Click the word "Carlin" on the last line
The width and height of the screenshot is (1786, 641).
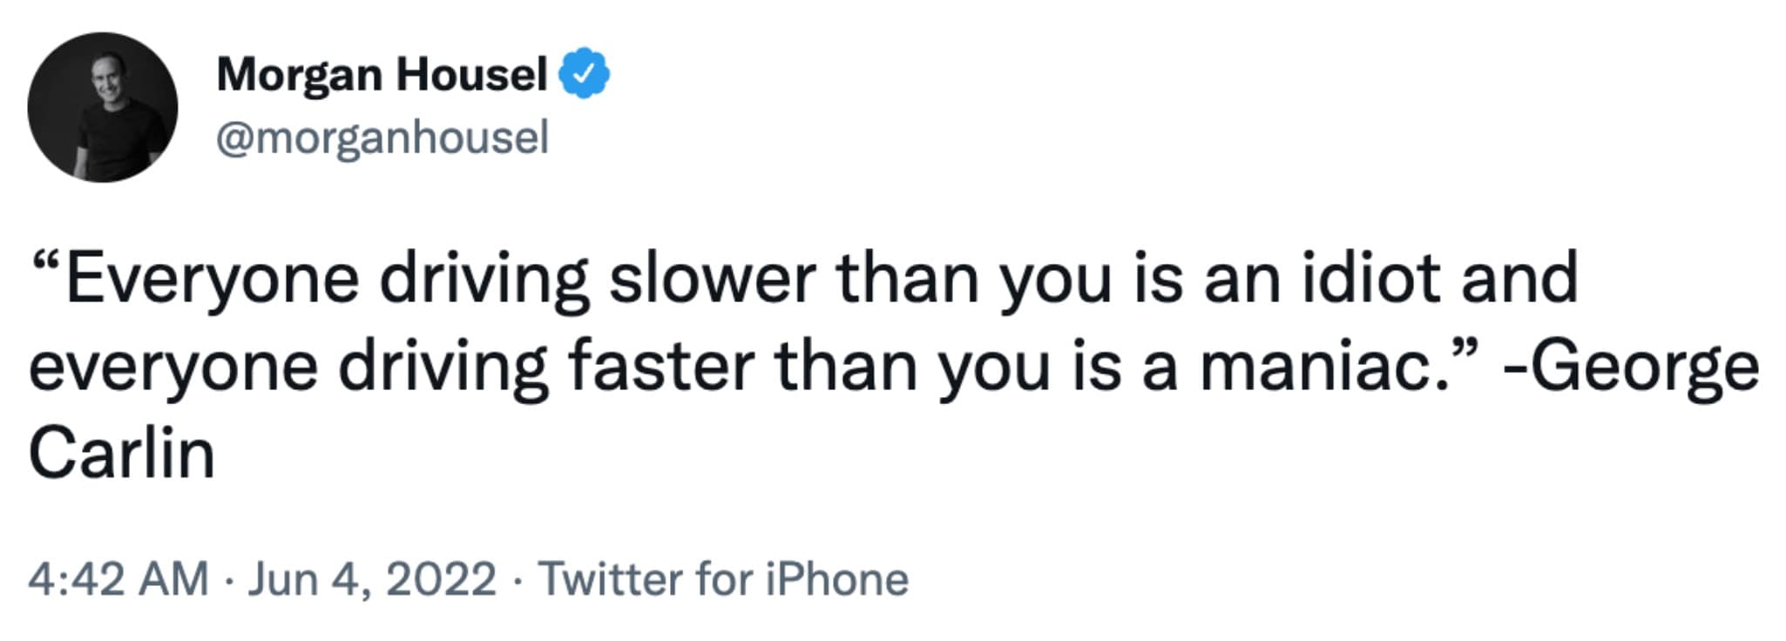[122, 454]
